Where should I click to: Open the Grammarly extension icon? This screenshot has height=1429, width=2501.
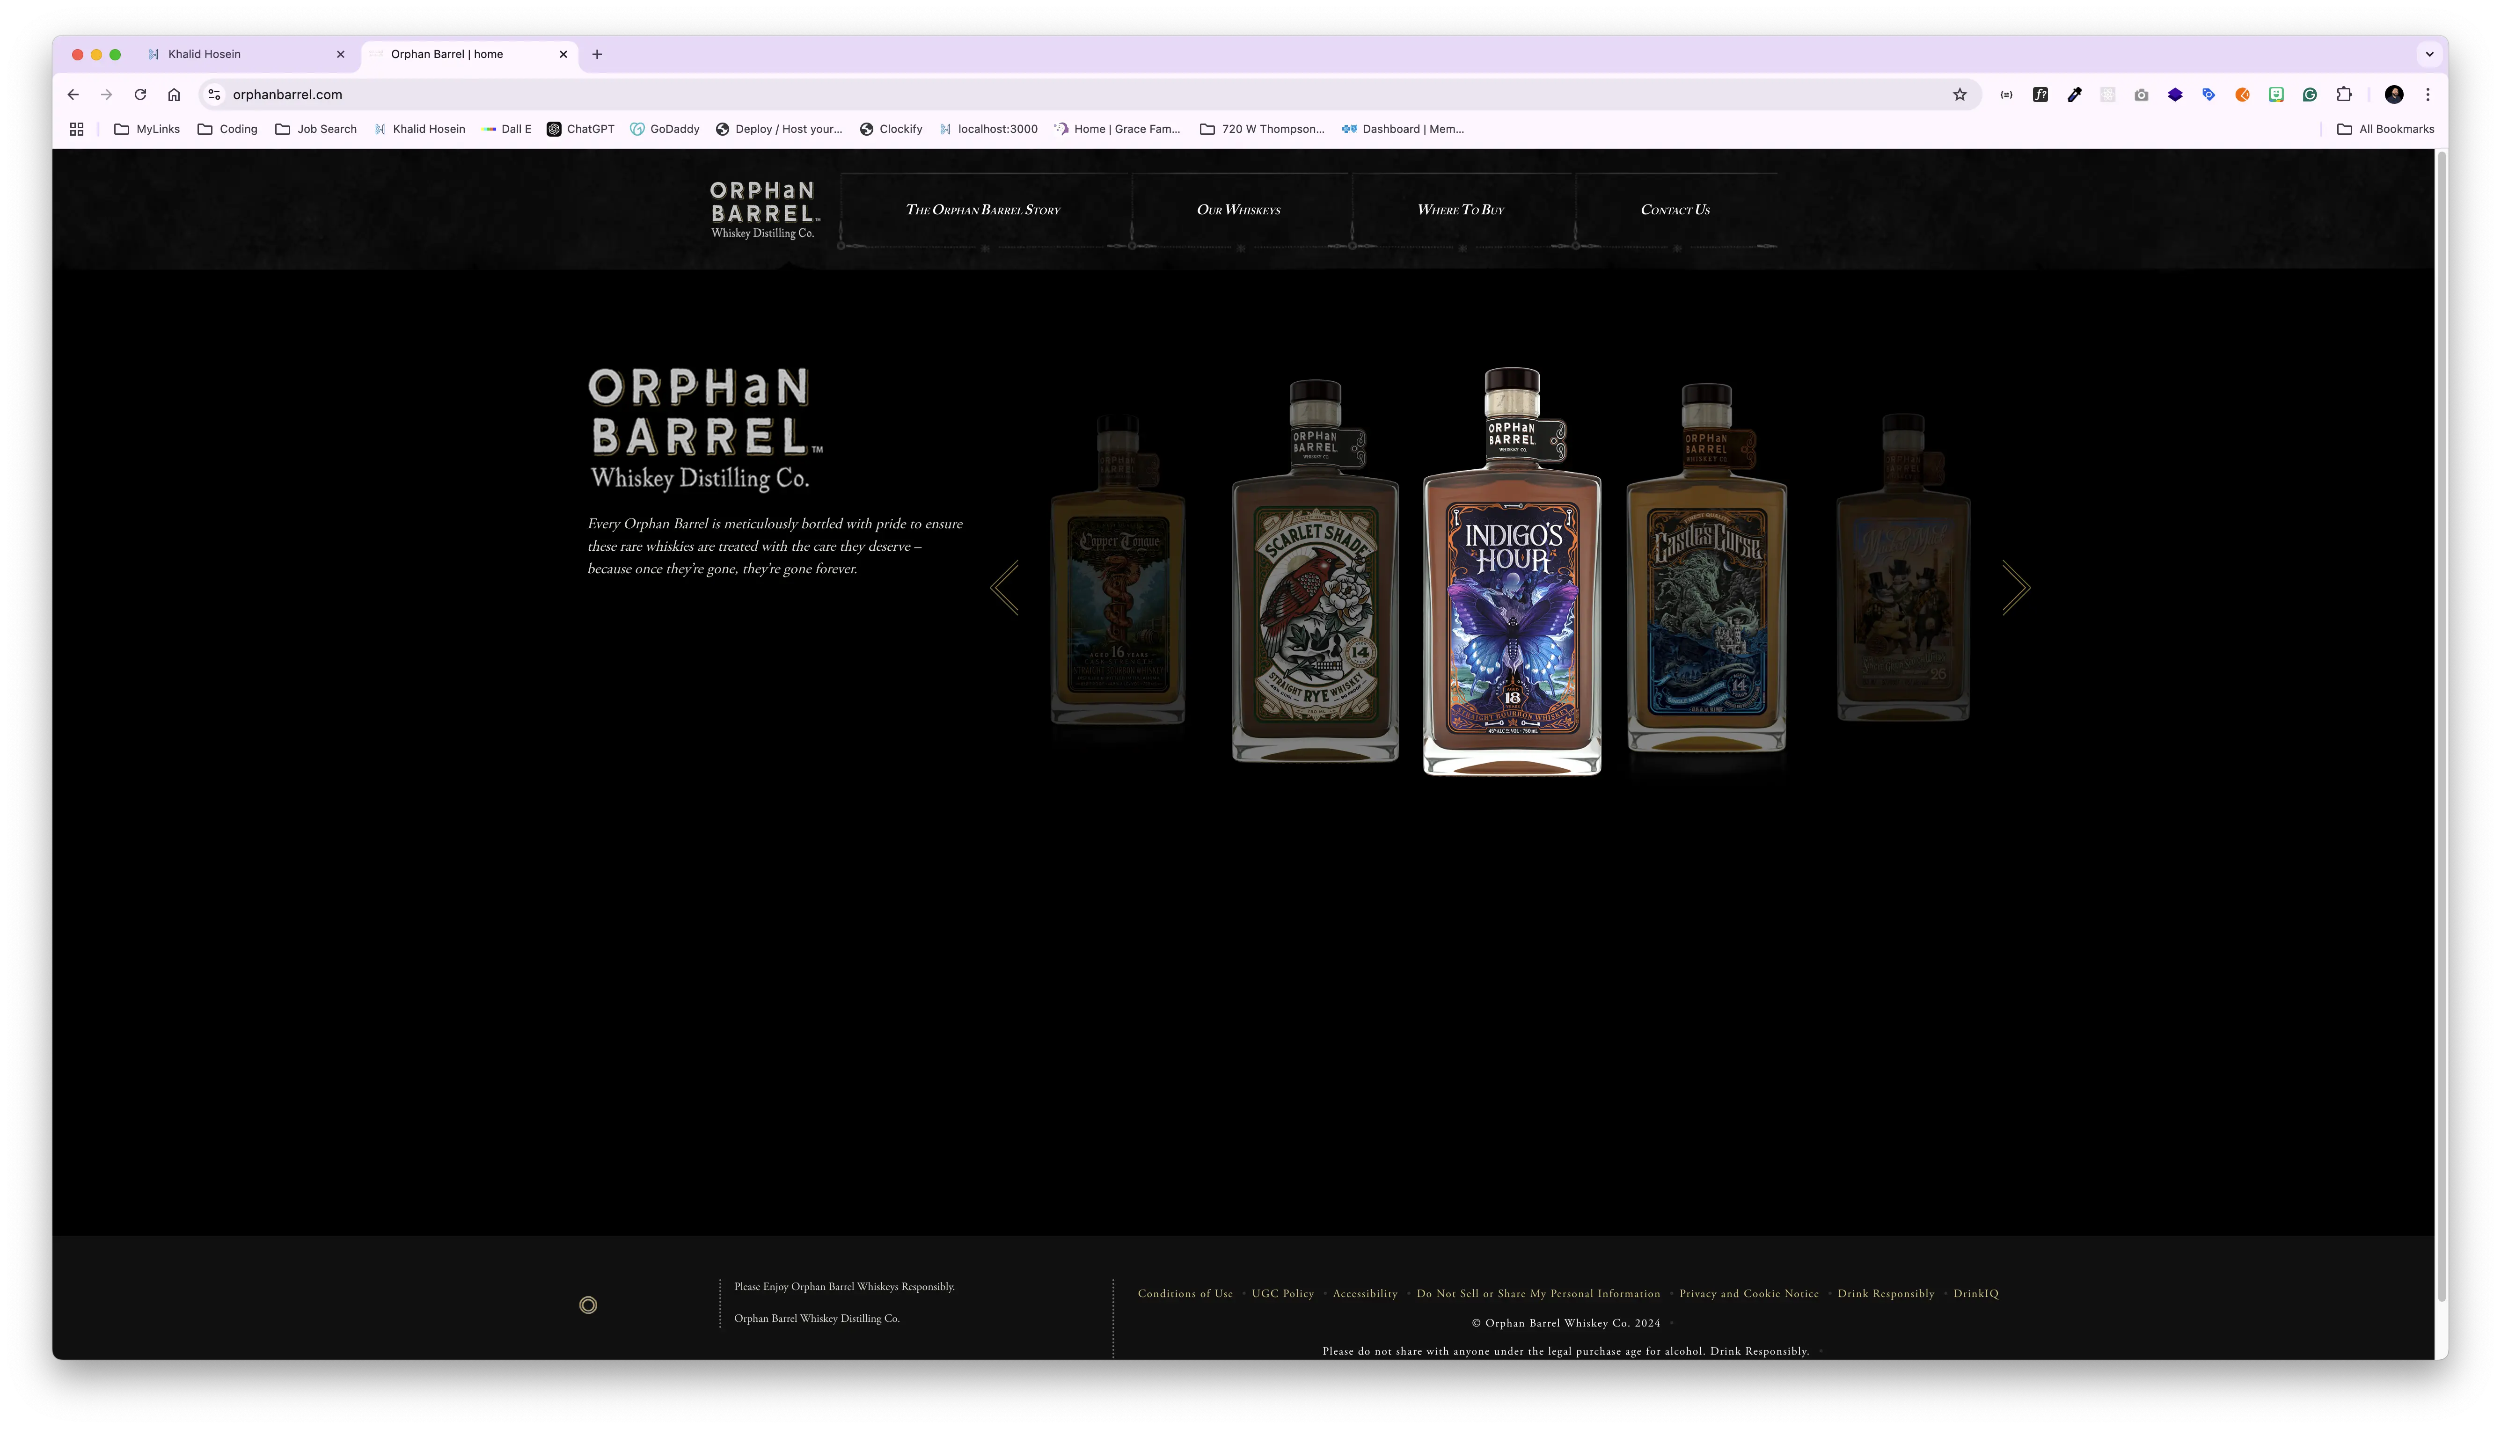pyautogui.click(x=2311, y=94)
